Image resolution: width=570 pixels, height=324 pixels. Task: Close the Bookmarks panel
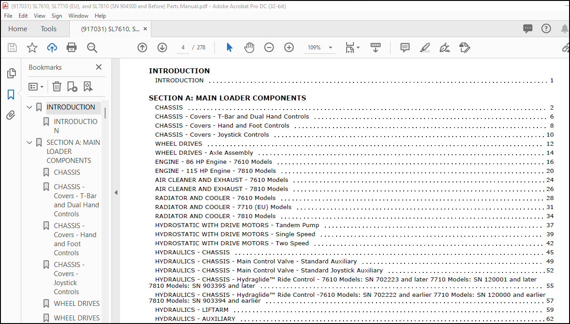99,67
